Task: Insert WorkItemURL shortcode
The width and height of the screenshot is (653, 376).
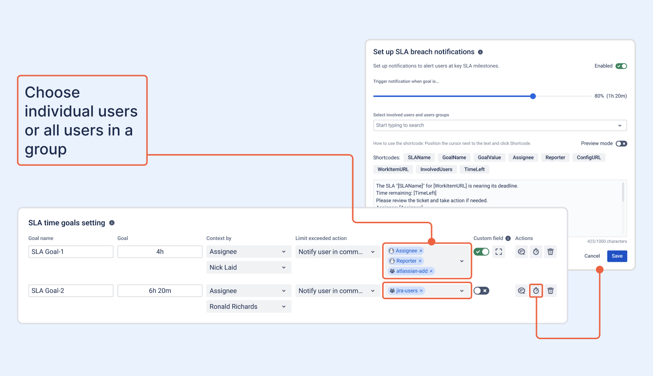Action: coord(393,169)
